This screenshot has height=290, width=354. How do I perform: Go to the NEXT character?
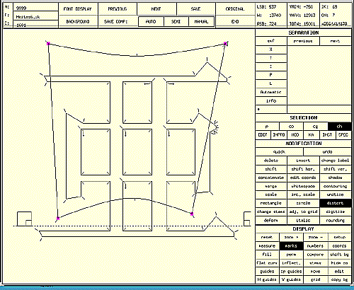[x=156, y=9]
